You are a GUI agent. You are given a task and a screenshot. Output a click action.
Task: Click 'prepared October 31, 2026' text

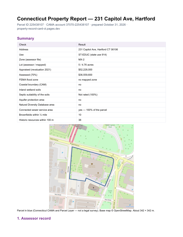point(109,25)
